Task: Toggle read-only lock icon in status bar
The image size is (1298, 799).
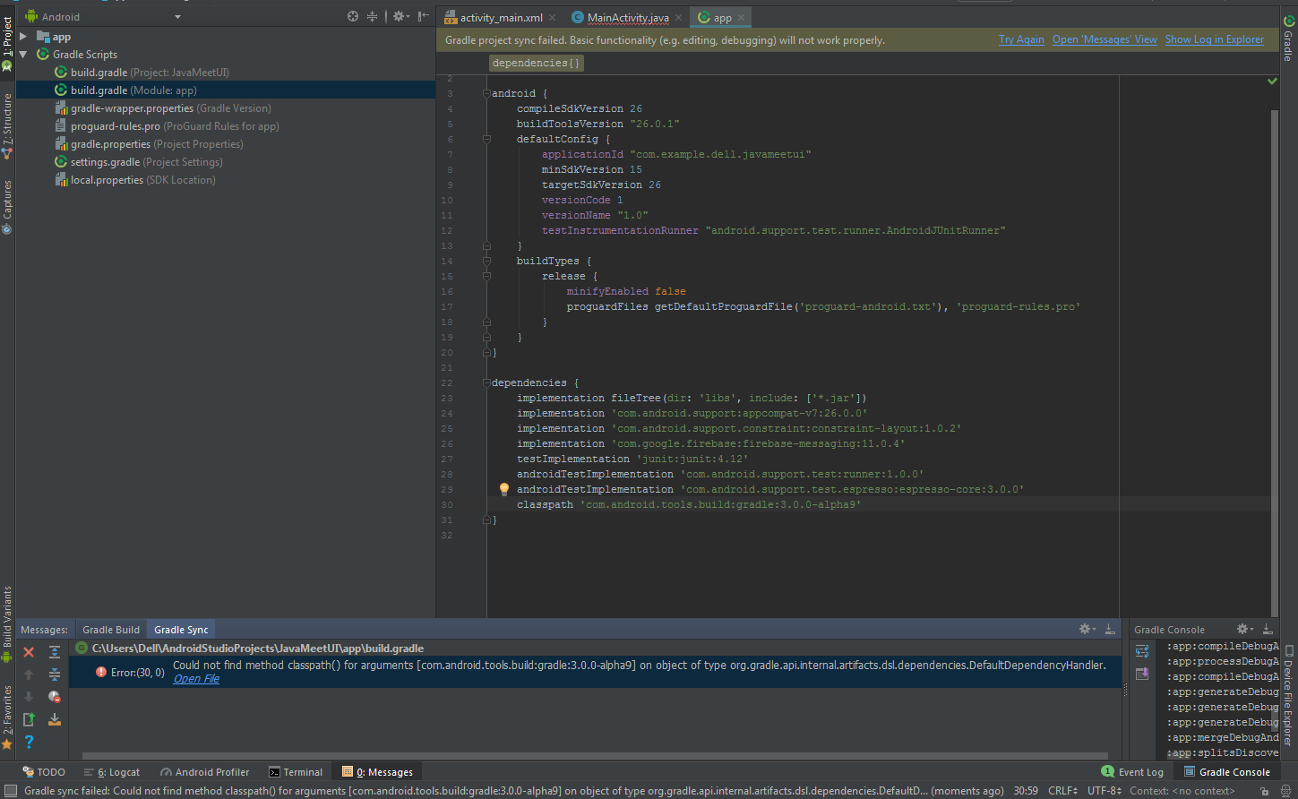Action: pyautogui.click(x=1264, y=791)
